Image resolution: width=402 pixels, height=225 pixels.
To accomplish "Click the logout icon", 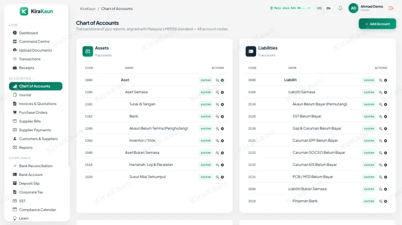I will (x=391, y=8).
